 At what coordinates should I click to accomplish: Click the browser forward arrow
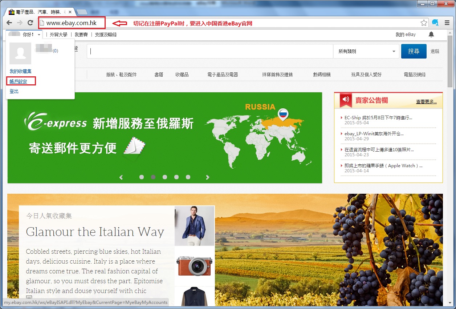click(20, 23)
